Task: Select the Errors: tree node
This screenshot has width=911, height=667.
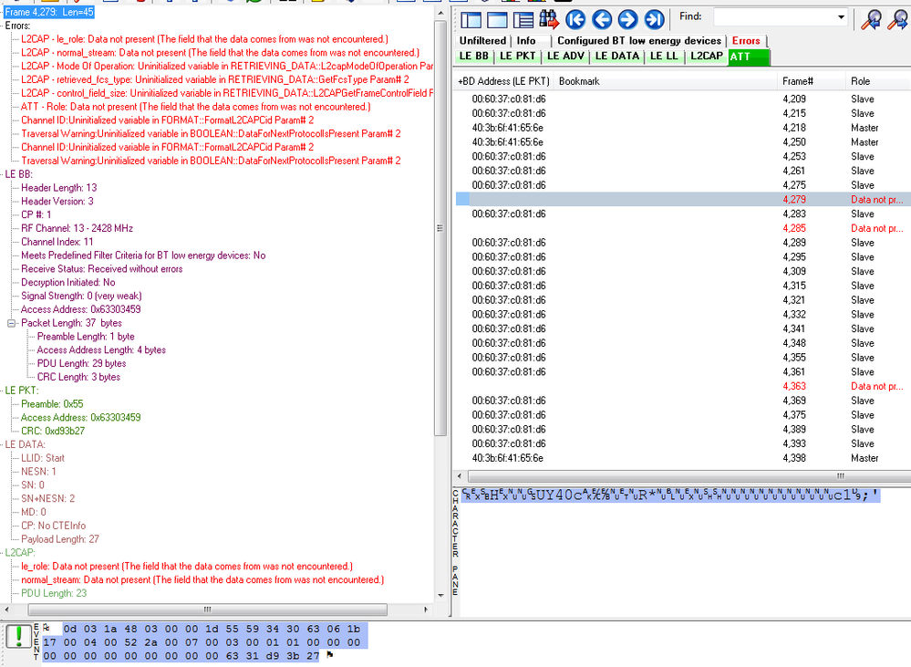Action: (17, 26)
